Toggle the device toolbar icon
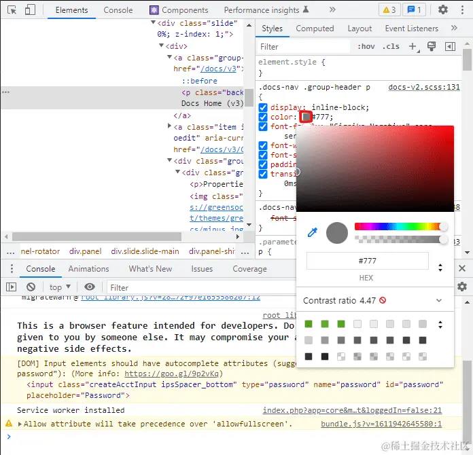 pyautogui.click(x=30, y=10)
